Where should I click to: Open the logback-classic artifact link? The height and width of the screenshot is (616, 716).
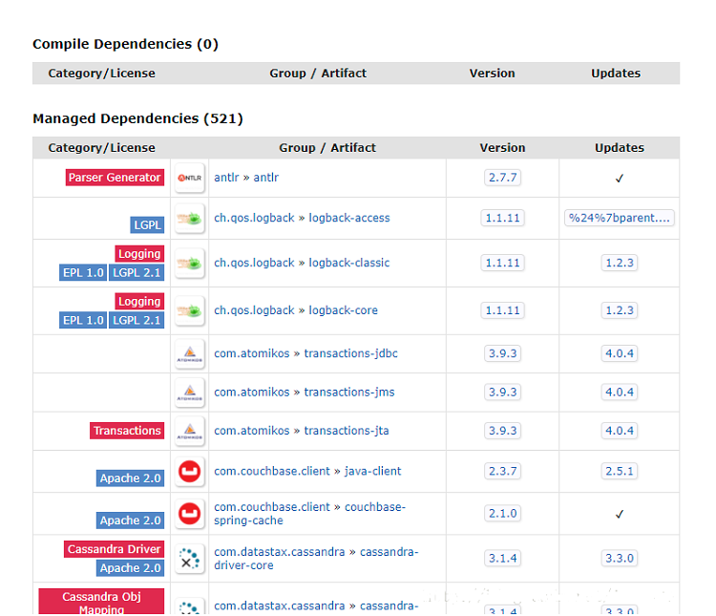tap(349, 263)
